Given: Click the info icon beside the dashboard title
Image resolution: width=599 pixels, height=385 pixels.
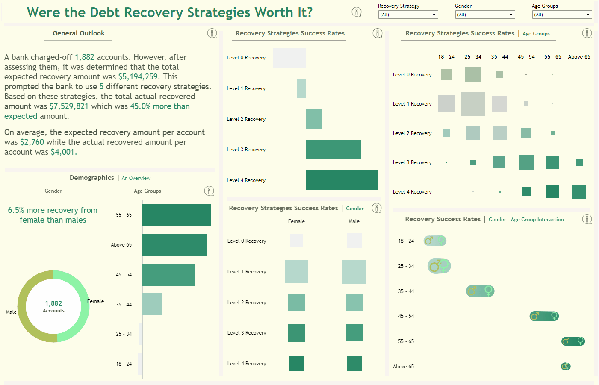Looking at the screenshot, I should pyautogui.click(x=357, y=12).
